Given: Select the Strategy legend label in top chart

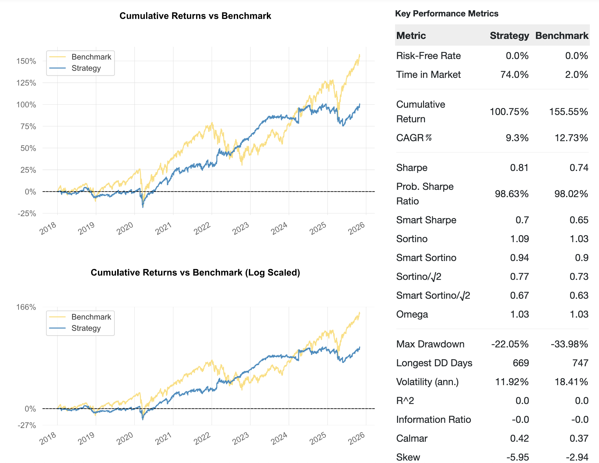Looking at the screenshot, I should tap(86, 68).
